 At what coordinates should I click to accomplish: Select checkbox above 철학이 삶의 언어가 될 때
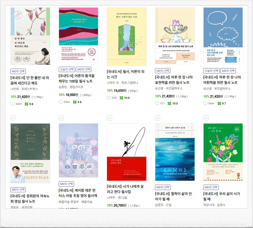pyautogui.click(x=158, y=118)
